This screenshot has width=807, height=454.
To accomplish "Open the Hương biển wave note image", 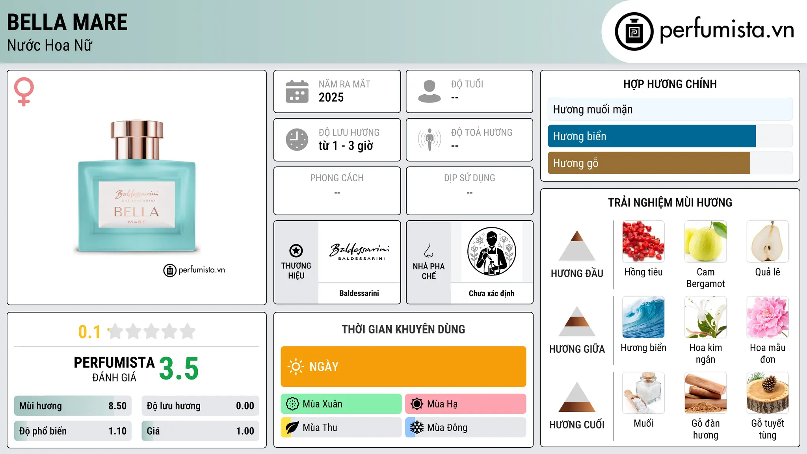I will coord(643,317).
